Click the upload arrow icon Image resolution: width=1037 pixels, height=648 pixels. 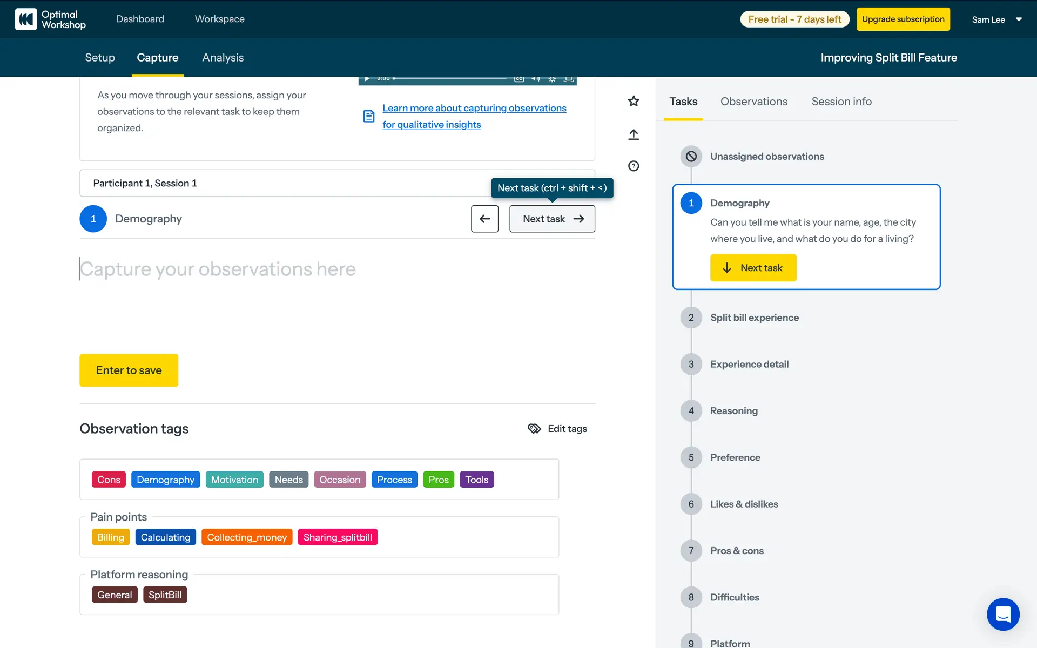(x=634, y=134)
